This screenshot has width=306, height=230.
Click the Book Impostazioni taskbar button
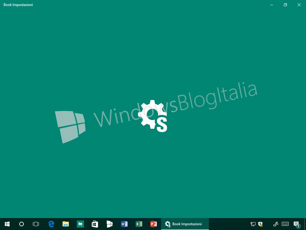[x=185, y=224]
